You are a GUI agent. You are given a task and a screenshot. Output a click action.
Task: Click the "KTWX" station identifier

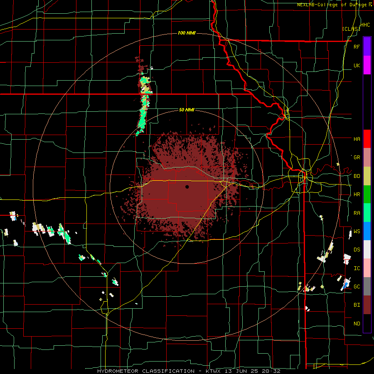click(x=213, y=371)
